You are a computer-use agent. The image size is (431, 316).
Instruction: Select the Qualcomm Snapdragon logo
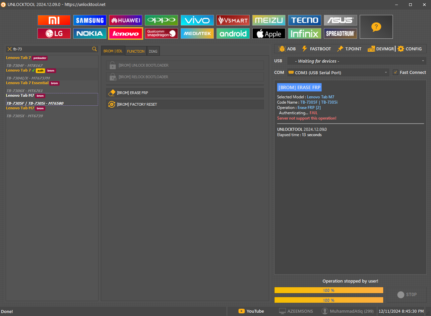click(161, 33)
